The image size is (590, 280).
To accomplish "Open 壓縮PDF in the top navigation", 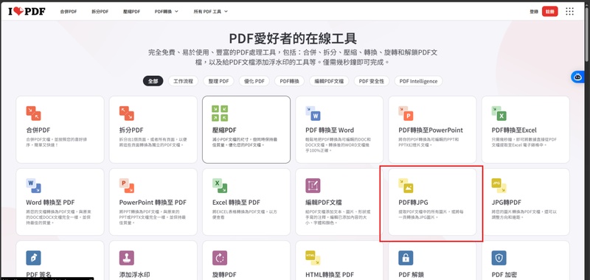I will (x=132, y=12).
